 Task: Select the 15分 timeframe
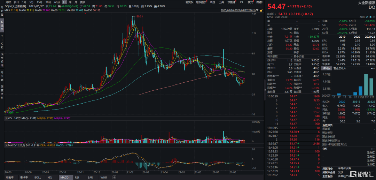(39, 2)
